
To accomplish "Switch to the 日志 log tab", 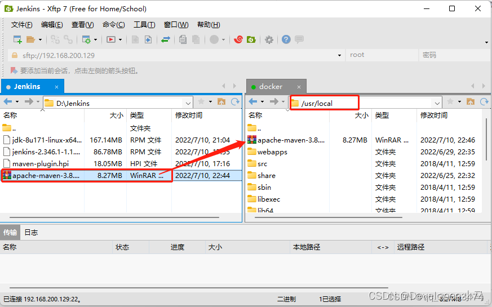I will click(31, 233).
